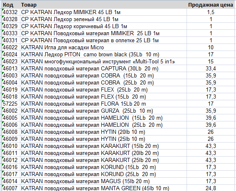This screenshot has width=236, height=191.
Task: Click the price 1,5 cell
Action: point(211,12)
